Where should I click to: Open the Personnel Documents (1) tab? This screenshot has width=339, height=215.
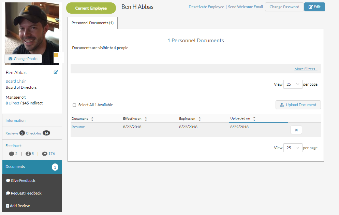point(92,23)
